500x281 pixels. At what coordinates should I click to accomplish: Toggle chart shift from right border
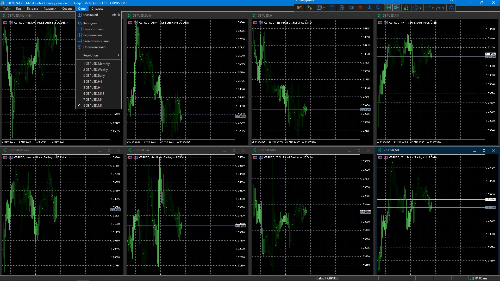(x=396, y=8)
